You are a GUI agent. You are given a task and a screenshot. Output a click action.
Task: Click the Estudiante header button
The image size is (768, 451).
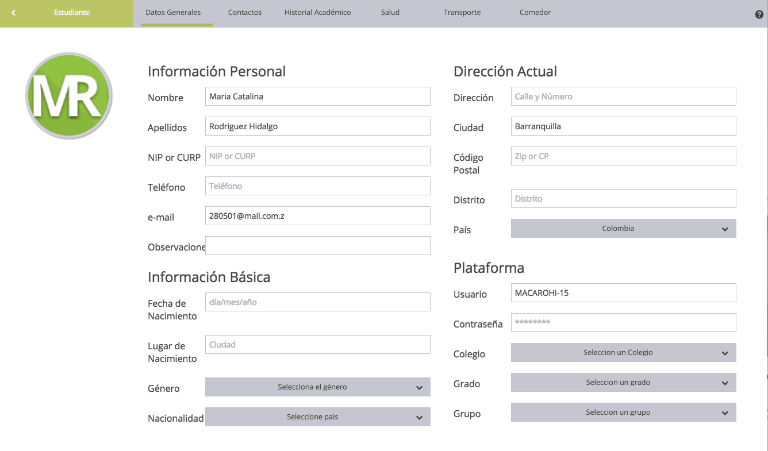point(72,13)
